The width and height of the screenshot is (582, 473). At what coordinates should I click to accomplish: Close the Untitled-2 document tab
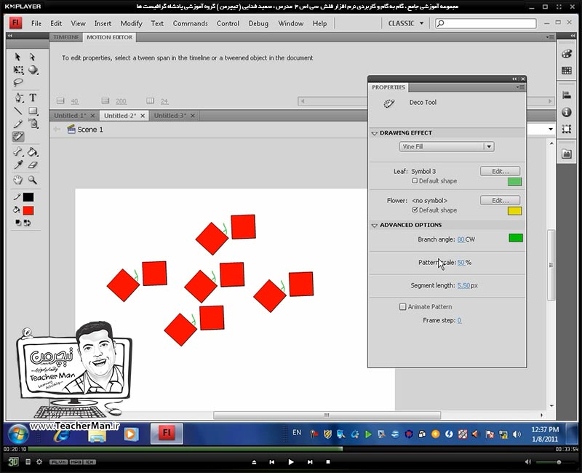tap(143, 116)
